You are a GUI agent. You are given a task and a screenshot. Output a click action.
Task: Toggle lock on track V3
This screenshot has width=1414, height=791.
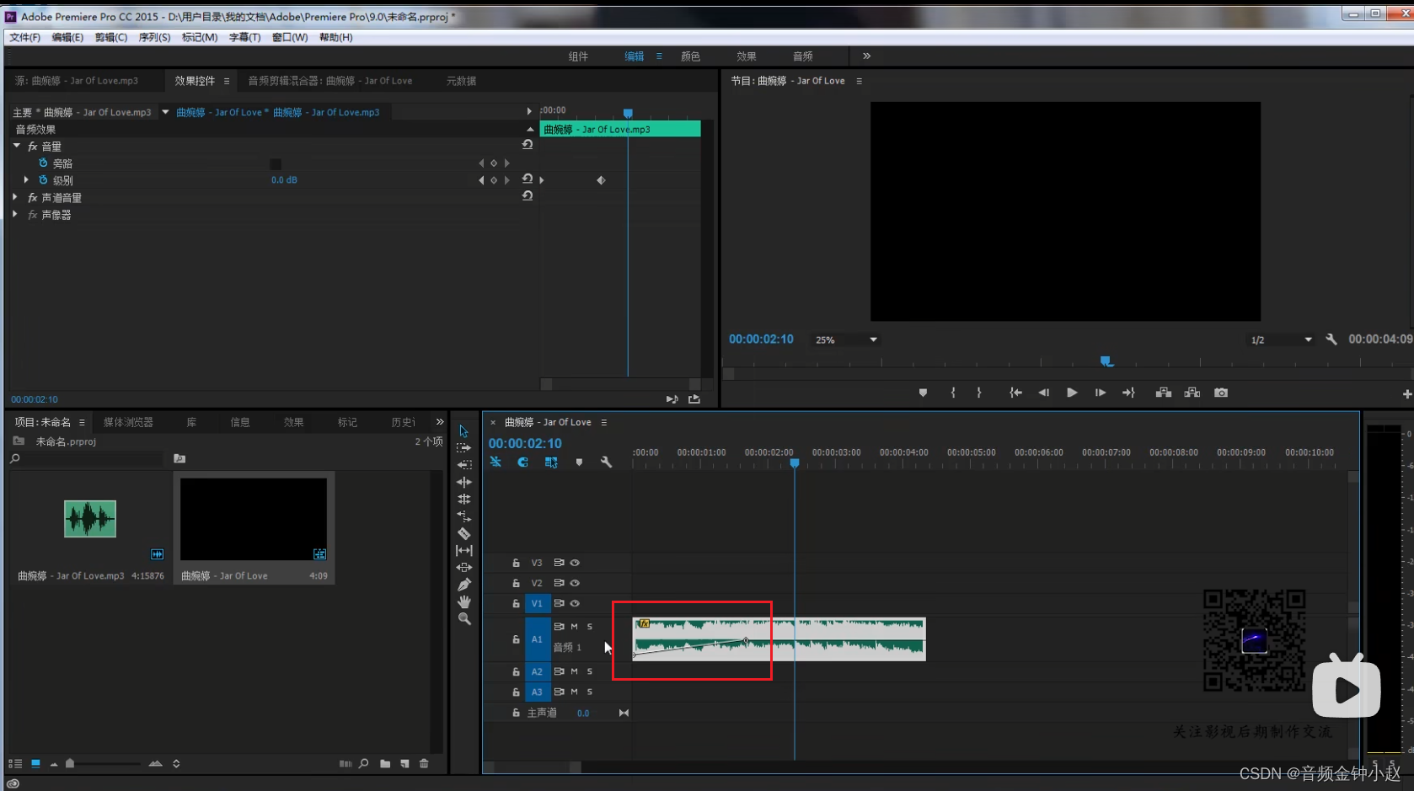point(516,563)
